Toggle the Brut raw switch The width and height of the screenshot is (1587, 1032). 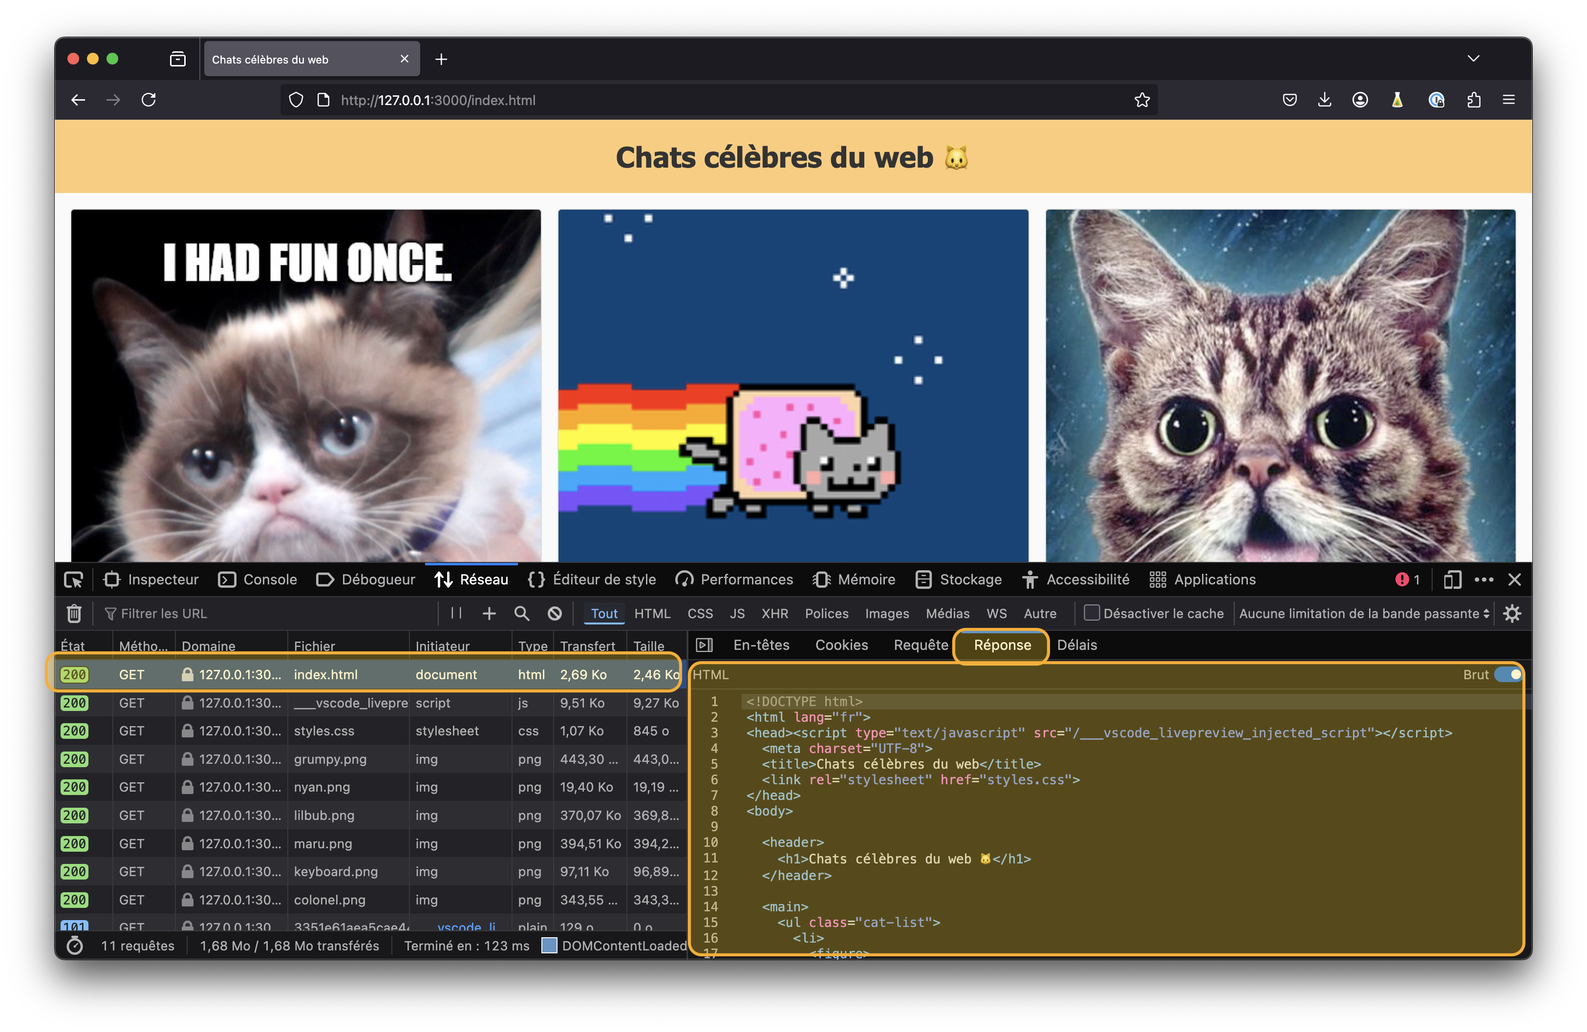1508,675
